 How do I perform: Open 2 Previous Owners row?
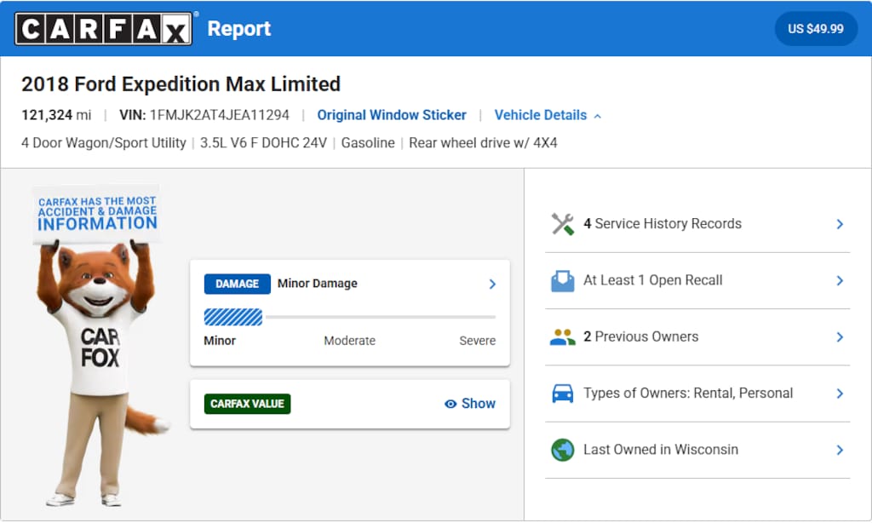coord(697,337)
